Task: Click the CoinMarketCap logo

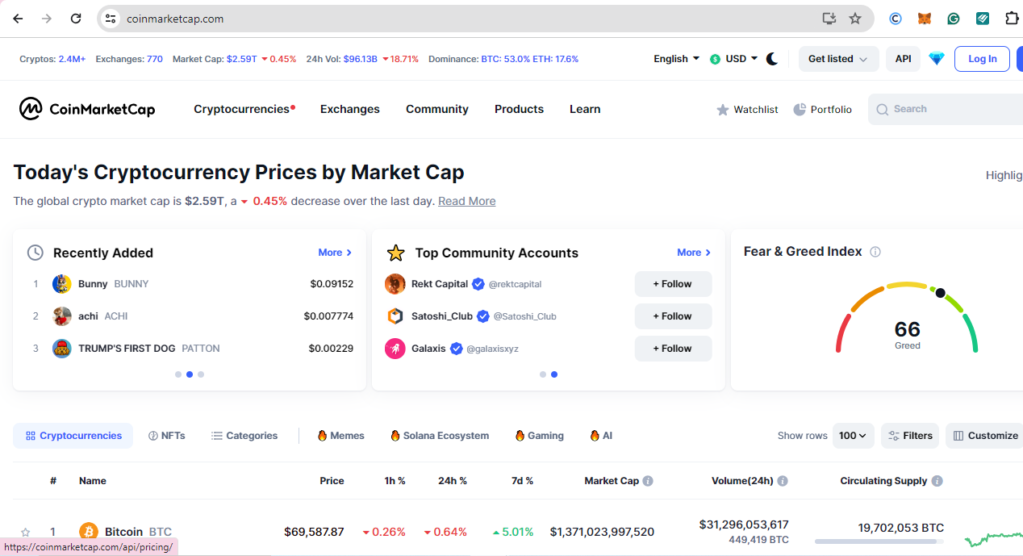Action: [x=87, y=109]
